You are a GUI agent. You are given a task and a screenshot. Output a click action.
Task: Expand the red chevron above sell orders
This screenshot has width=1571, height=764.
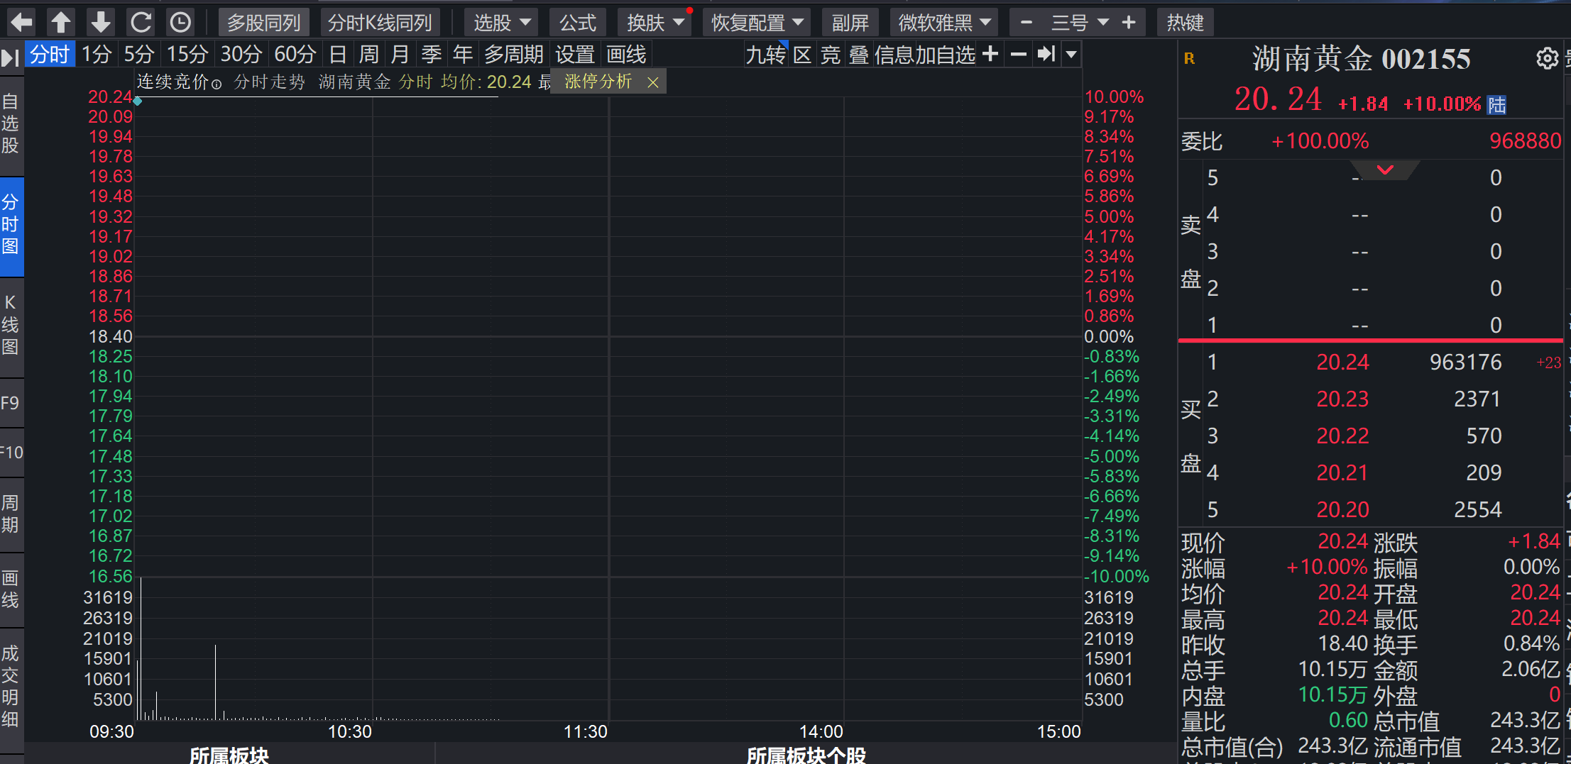1385,170
